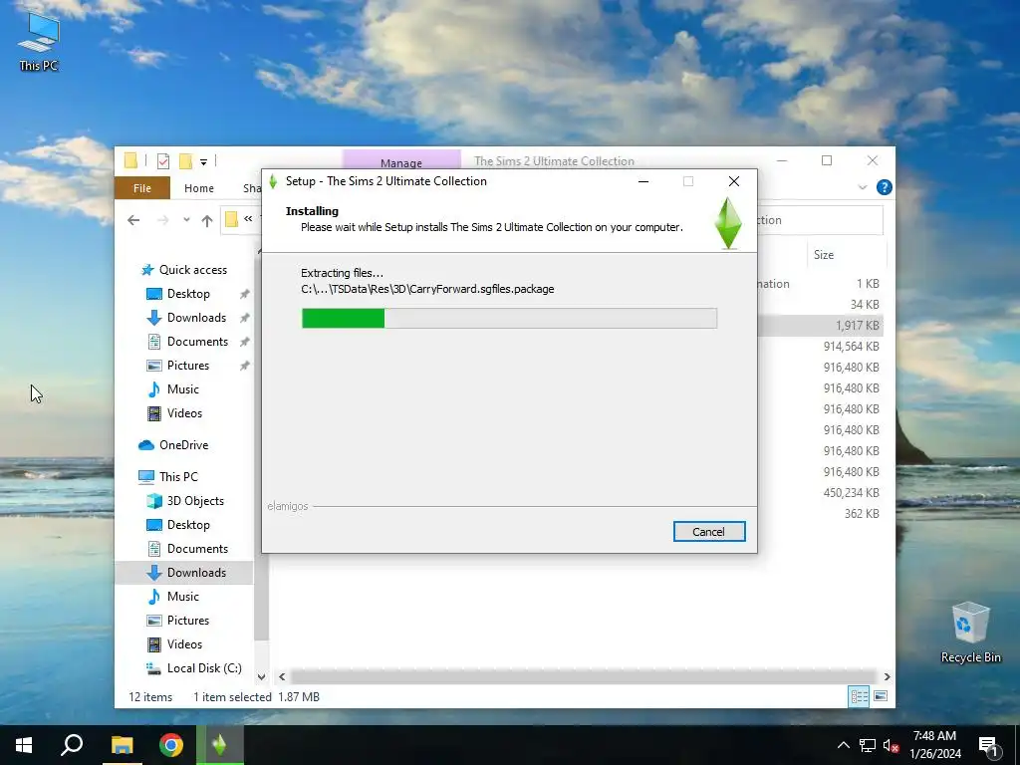Go up one folder level
This screenshot has width=1020, height=765.
tap(207, 220)
